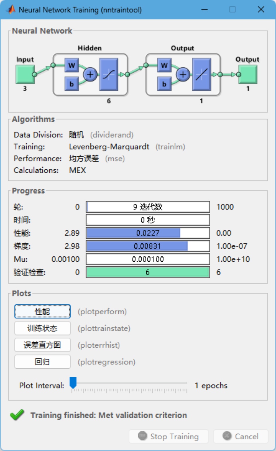Click the (plotregression) label

107,362
